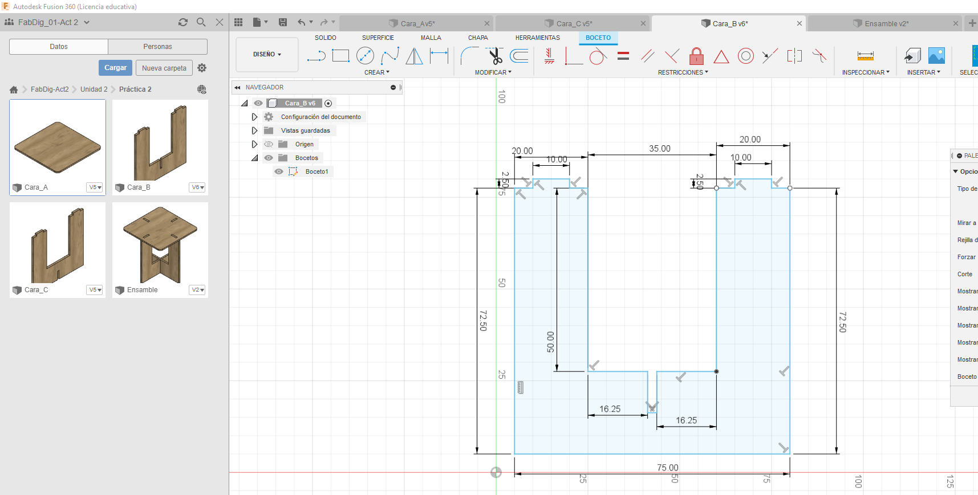
Task: Click the Insert Derive icon
Action: coord(912,56)
